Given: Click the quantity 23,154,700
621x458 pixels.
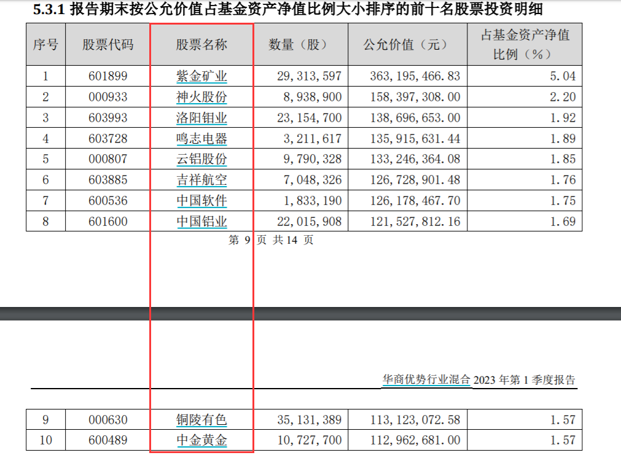Looking at the screenshot, I should pos(310,118).
